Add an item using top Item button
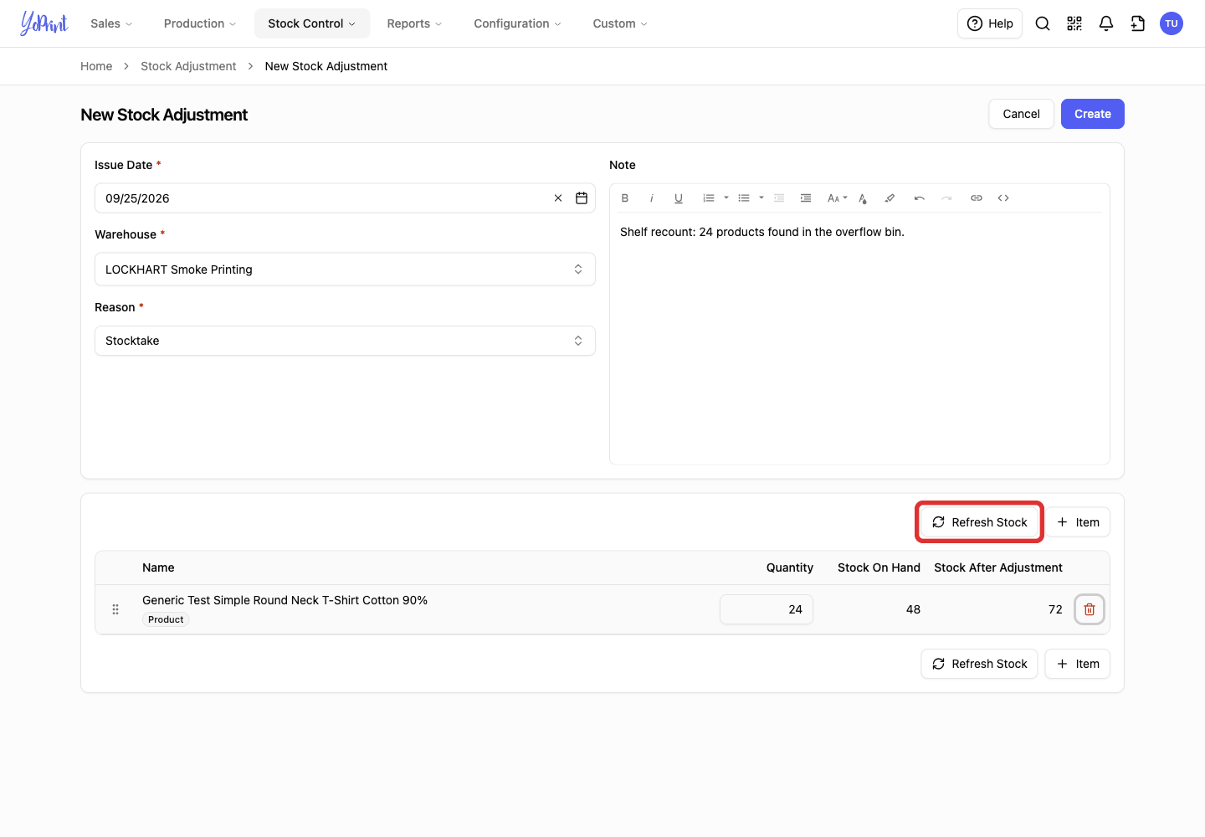 (x=1078, y=522)
